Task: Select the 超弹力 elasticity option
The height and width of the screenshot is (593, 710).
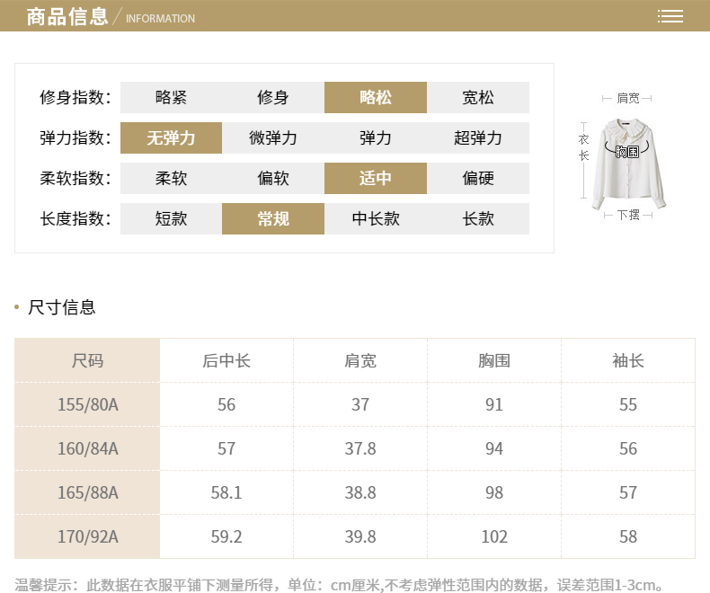Action: (x=477, y=138)
